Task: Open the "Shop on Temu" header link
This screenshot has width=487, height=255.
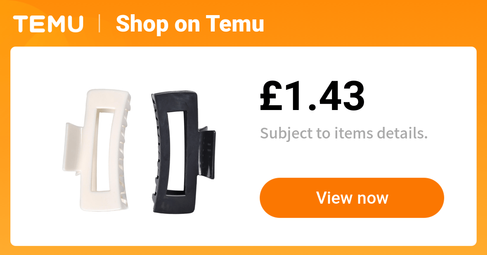Action: point(190,24)
